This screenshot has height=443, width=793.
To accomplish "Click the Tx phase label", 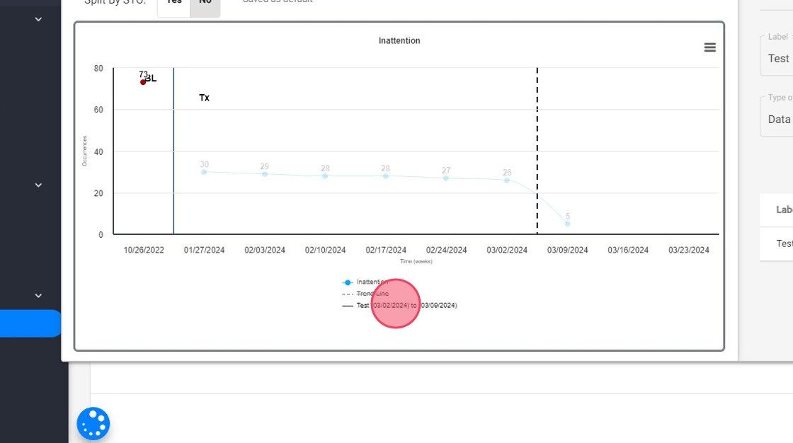I will click(x=204, y=98).
